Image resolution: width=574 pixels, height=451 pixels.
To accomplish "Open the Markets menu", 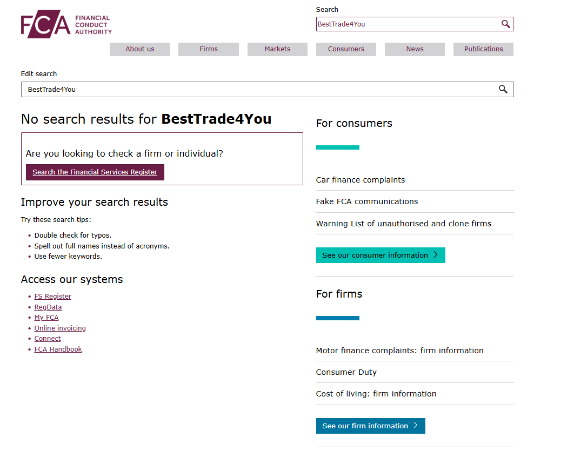I will [277, 49].
